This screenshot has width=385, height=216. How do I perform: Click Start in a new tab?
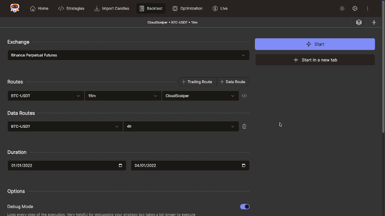click(315, 60)
